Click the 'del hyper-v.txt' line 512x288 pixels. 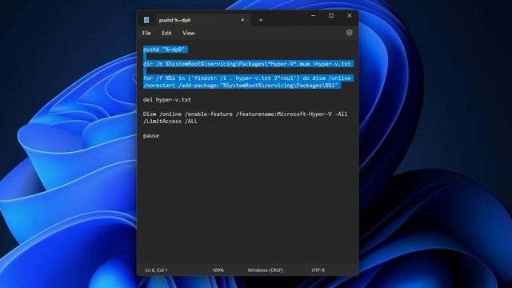point(167,99)
